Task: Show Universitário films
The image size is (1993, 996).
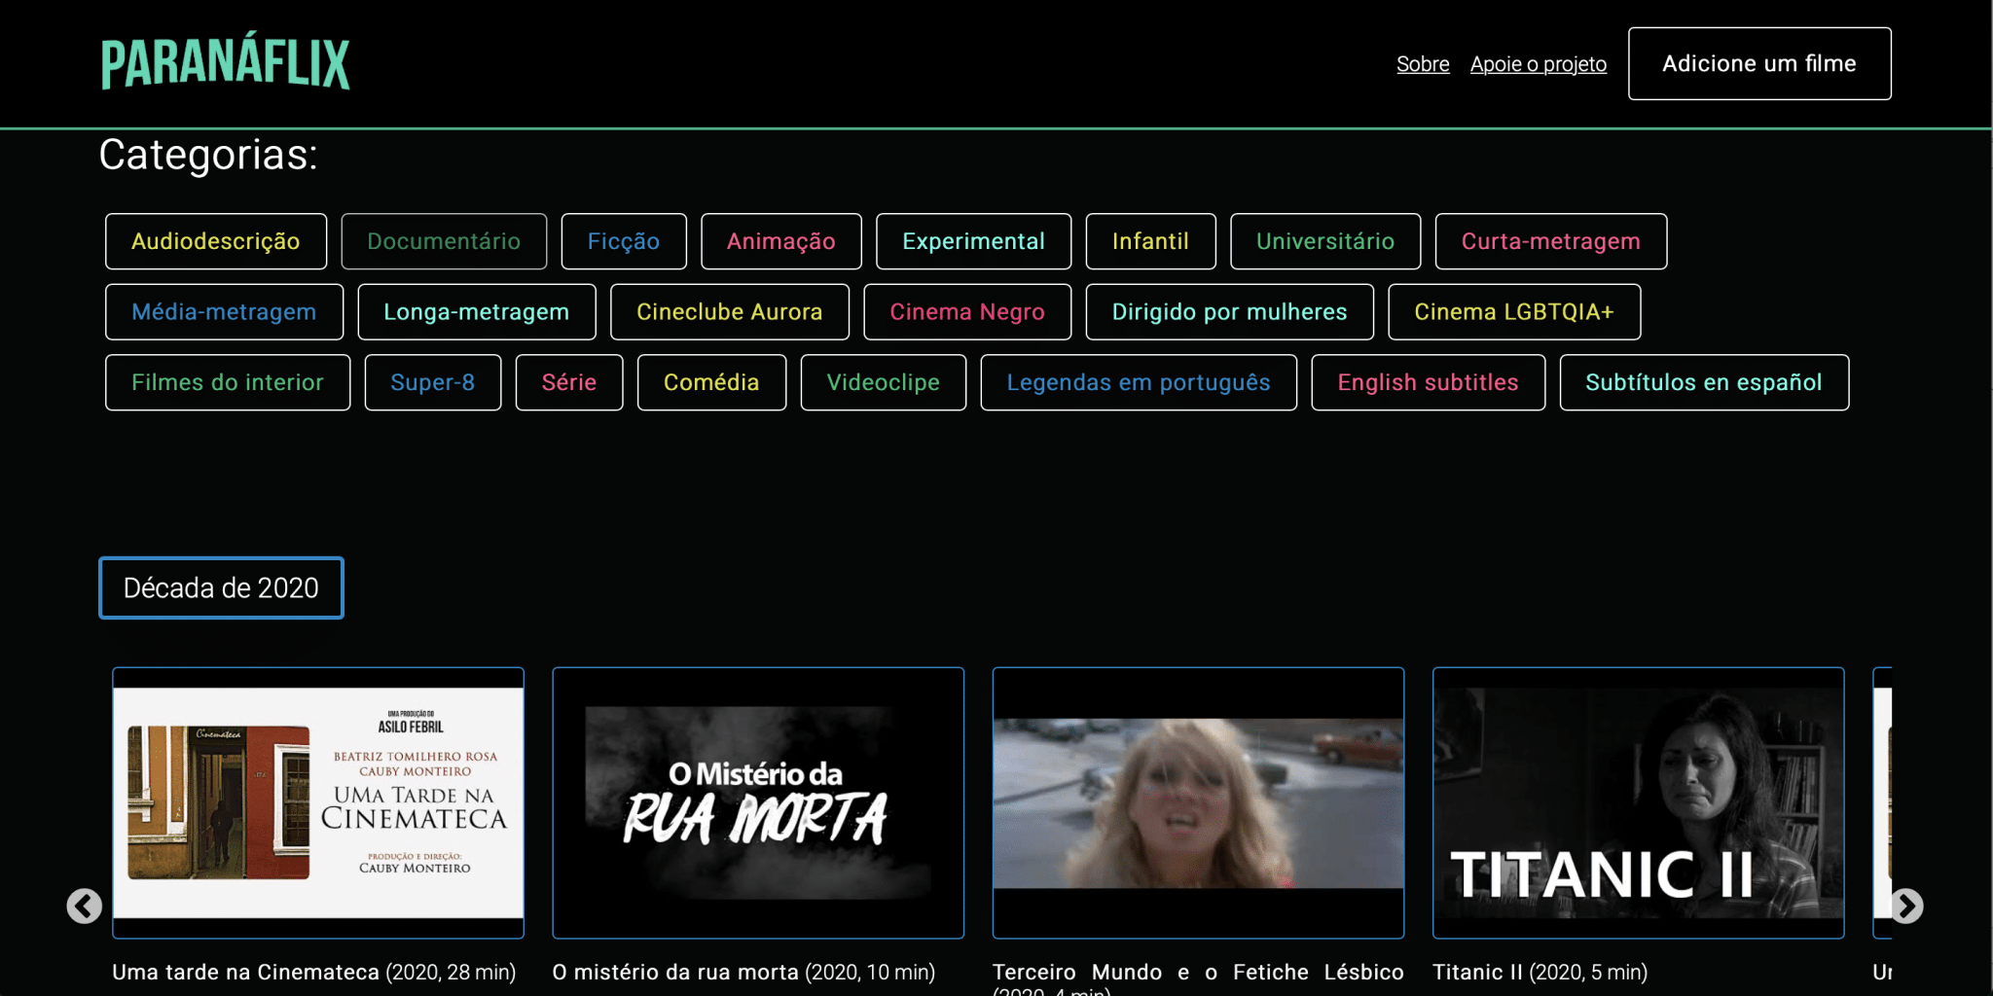Action: (1325, 241)
